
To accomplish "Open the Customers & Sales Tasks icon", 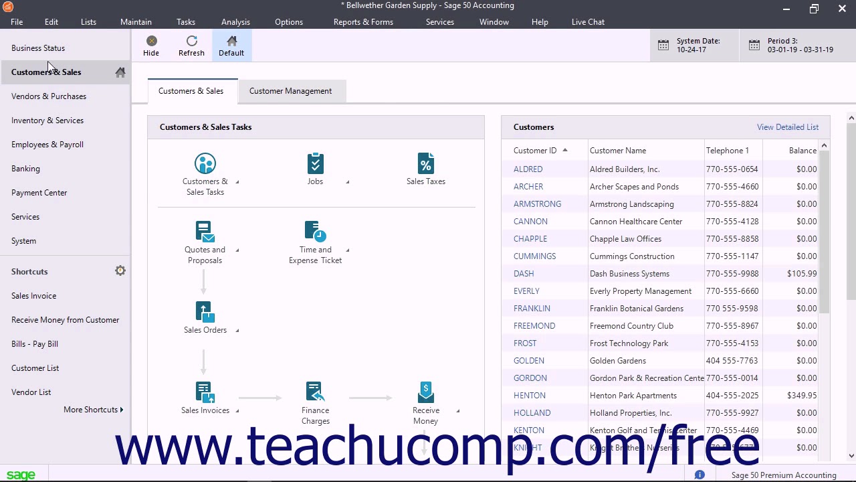I will click(x=205, y=164).
